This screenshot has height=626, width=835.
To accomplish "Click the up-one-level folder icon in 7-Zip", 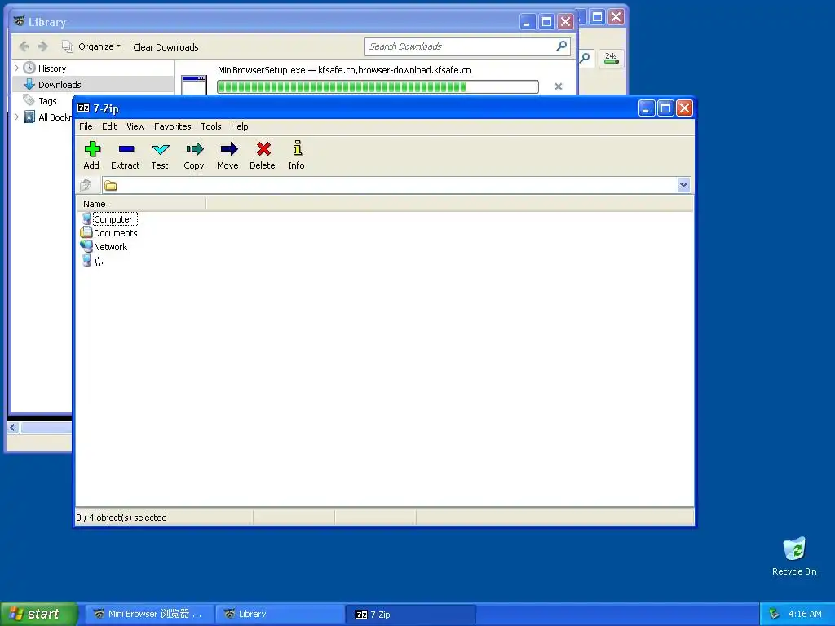I will (x=86, y=185).
